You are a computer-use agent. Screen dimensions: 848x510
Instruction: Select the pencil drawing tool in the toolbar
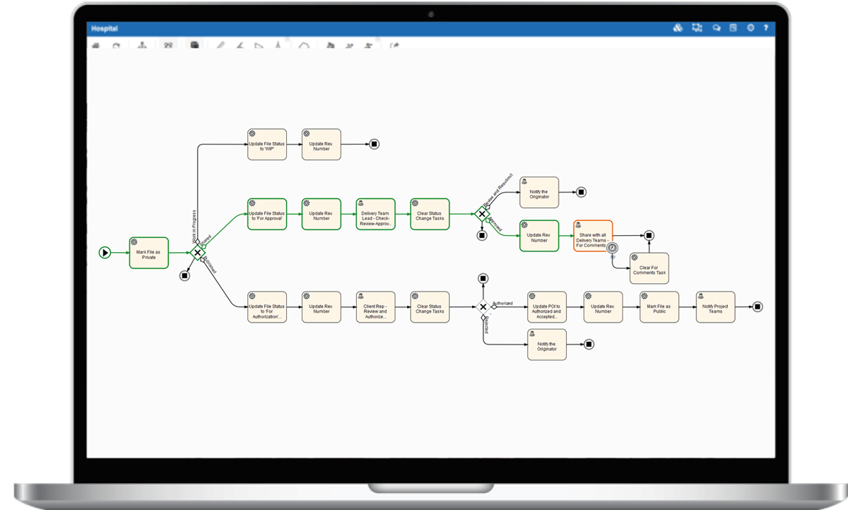(221, 45)
